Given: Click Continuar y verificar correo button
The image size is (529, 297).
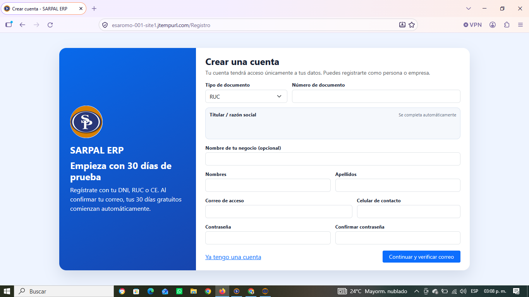Looking at the screenshot, I should (421, 257).
